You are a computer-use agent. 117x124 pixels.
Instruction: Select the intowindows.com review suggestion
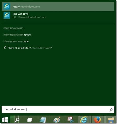(x=17, y=35)
